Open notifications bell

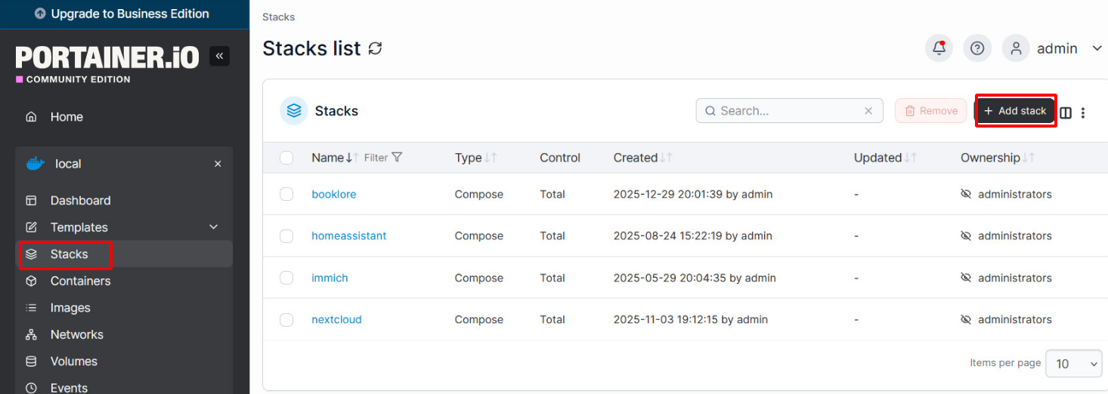coord(939,48)
